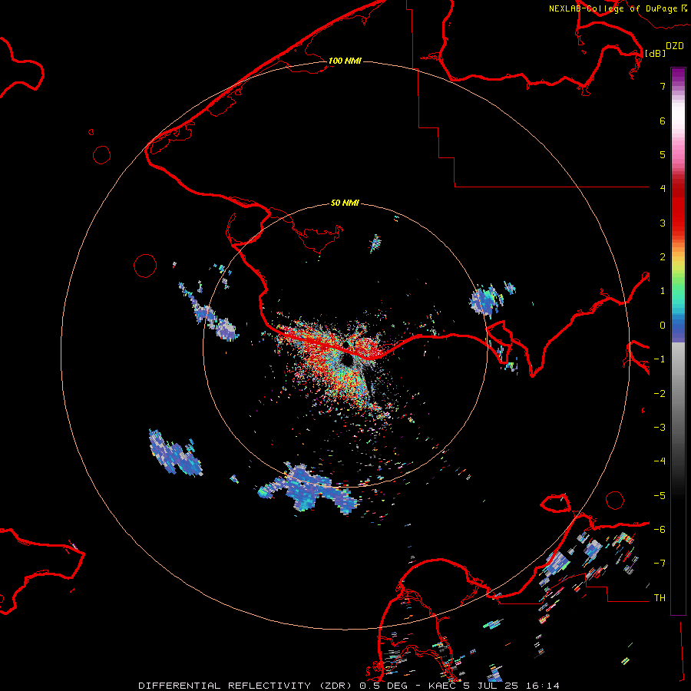Click the "-6" value on the color scale
Screen dimensions: 691x691
point(660,530)
